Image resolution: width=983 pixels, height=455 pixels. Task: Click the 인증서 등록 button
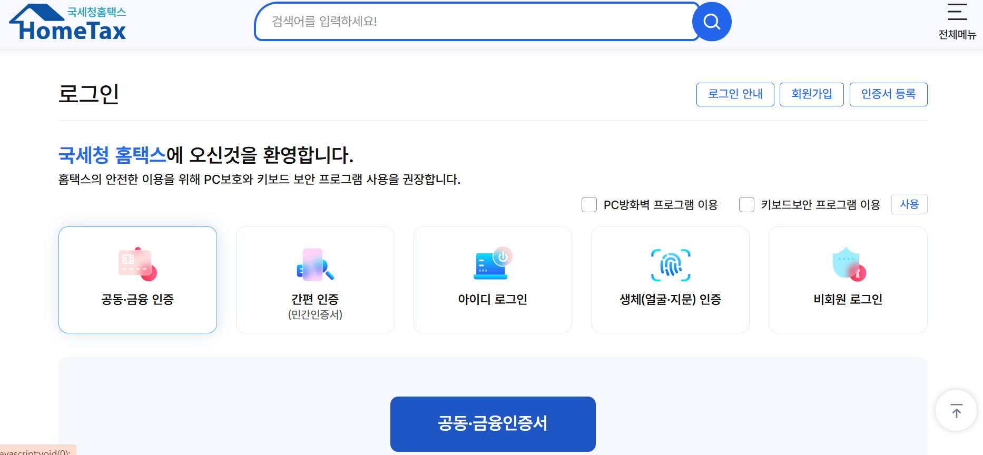click(x=889, y=94)
